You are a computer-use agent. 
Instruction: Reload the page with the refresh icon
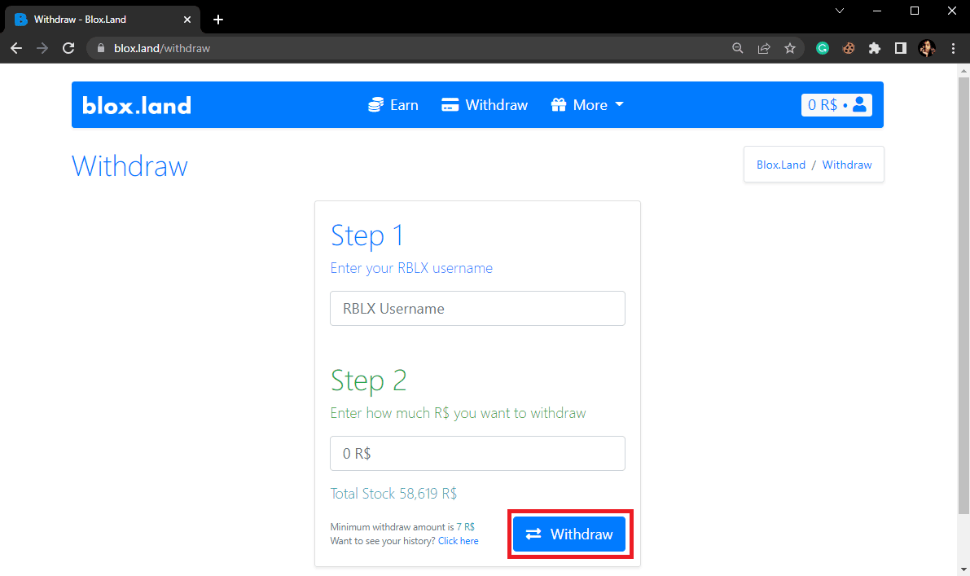[x=68, y=48]
